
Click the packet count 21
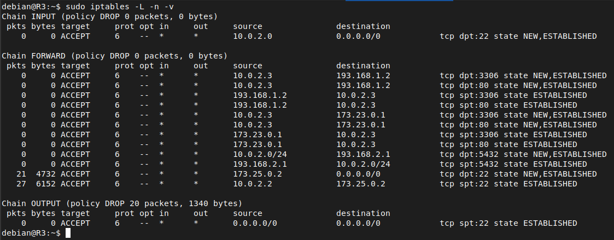(x=21, y=174)
